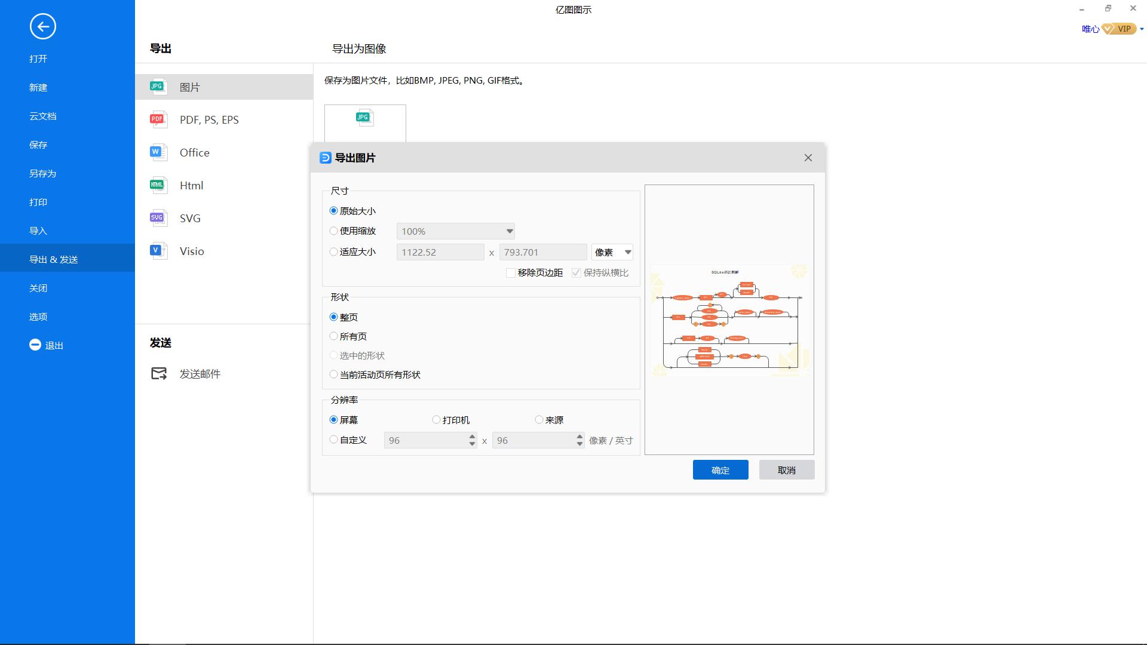Enable the 移除页边距 checkbox

511,273
